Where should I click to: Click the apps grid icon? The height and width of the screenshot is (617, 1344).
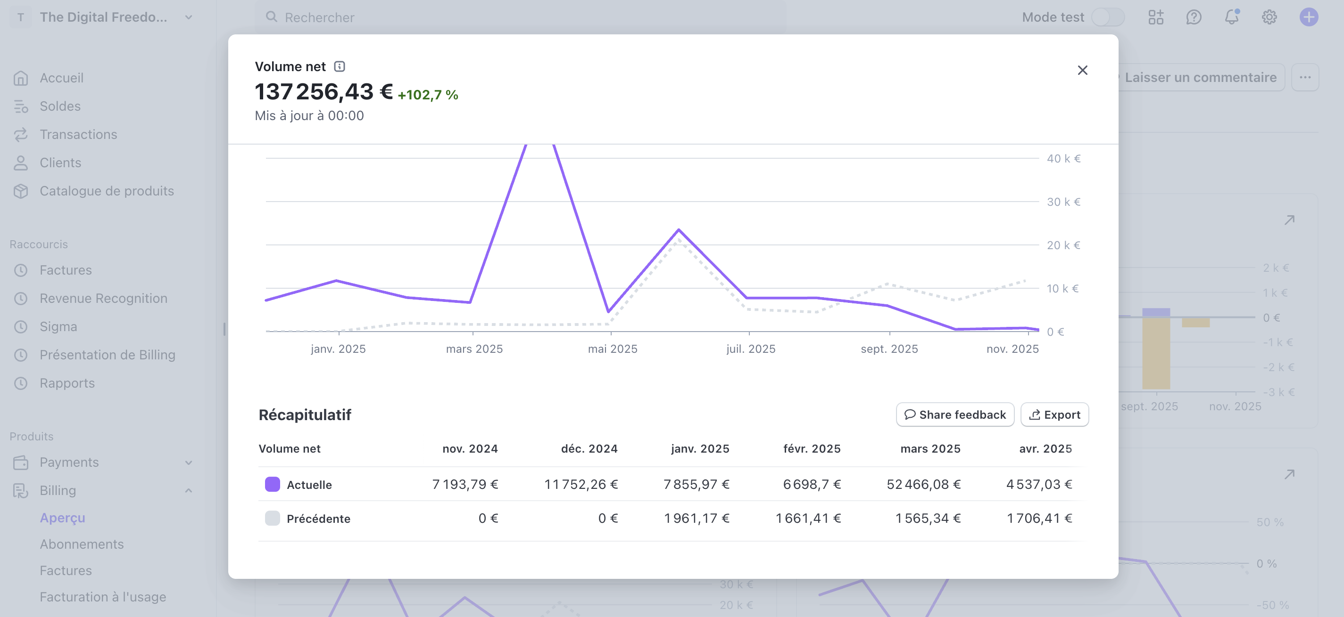(1156, 17)
